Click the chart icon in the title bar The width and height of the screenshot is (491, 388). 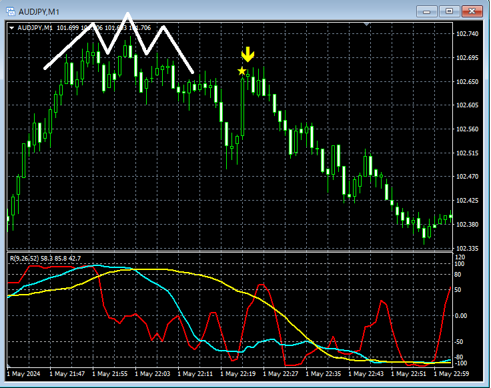pos(11,11)
